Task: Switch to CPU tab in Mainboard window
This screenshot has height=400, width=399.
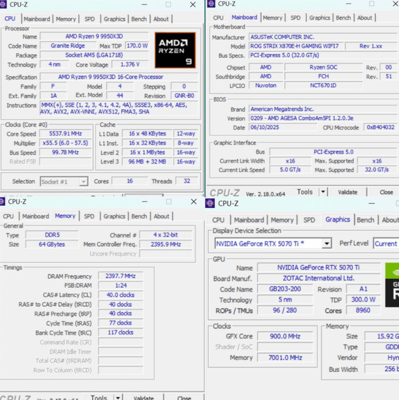Action: click(218, 18)
